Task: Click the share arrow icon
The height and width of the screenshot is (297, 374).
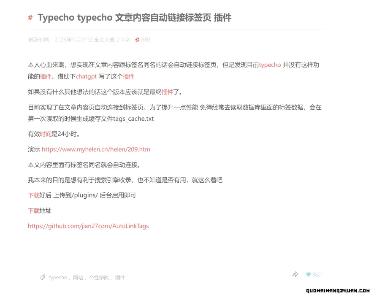Action: tap(295, 274)
